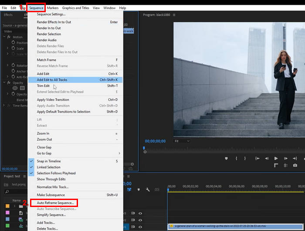Expand the Rotation property
The width and height of the screenshot is (305, 231).
pyautogui.click(x=8, y=65)
